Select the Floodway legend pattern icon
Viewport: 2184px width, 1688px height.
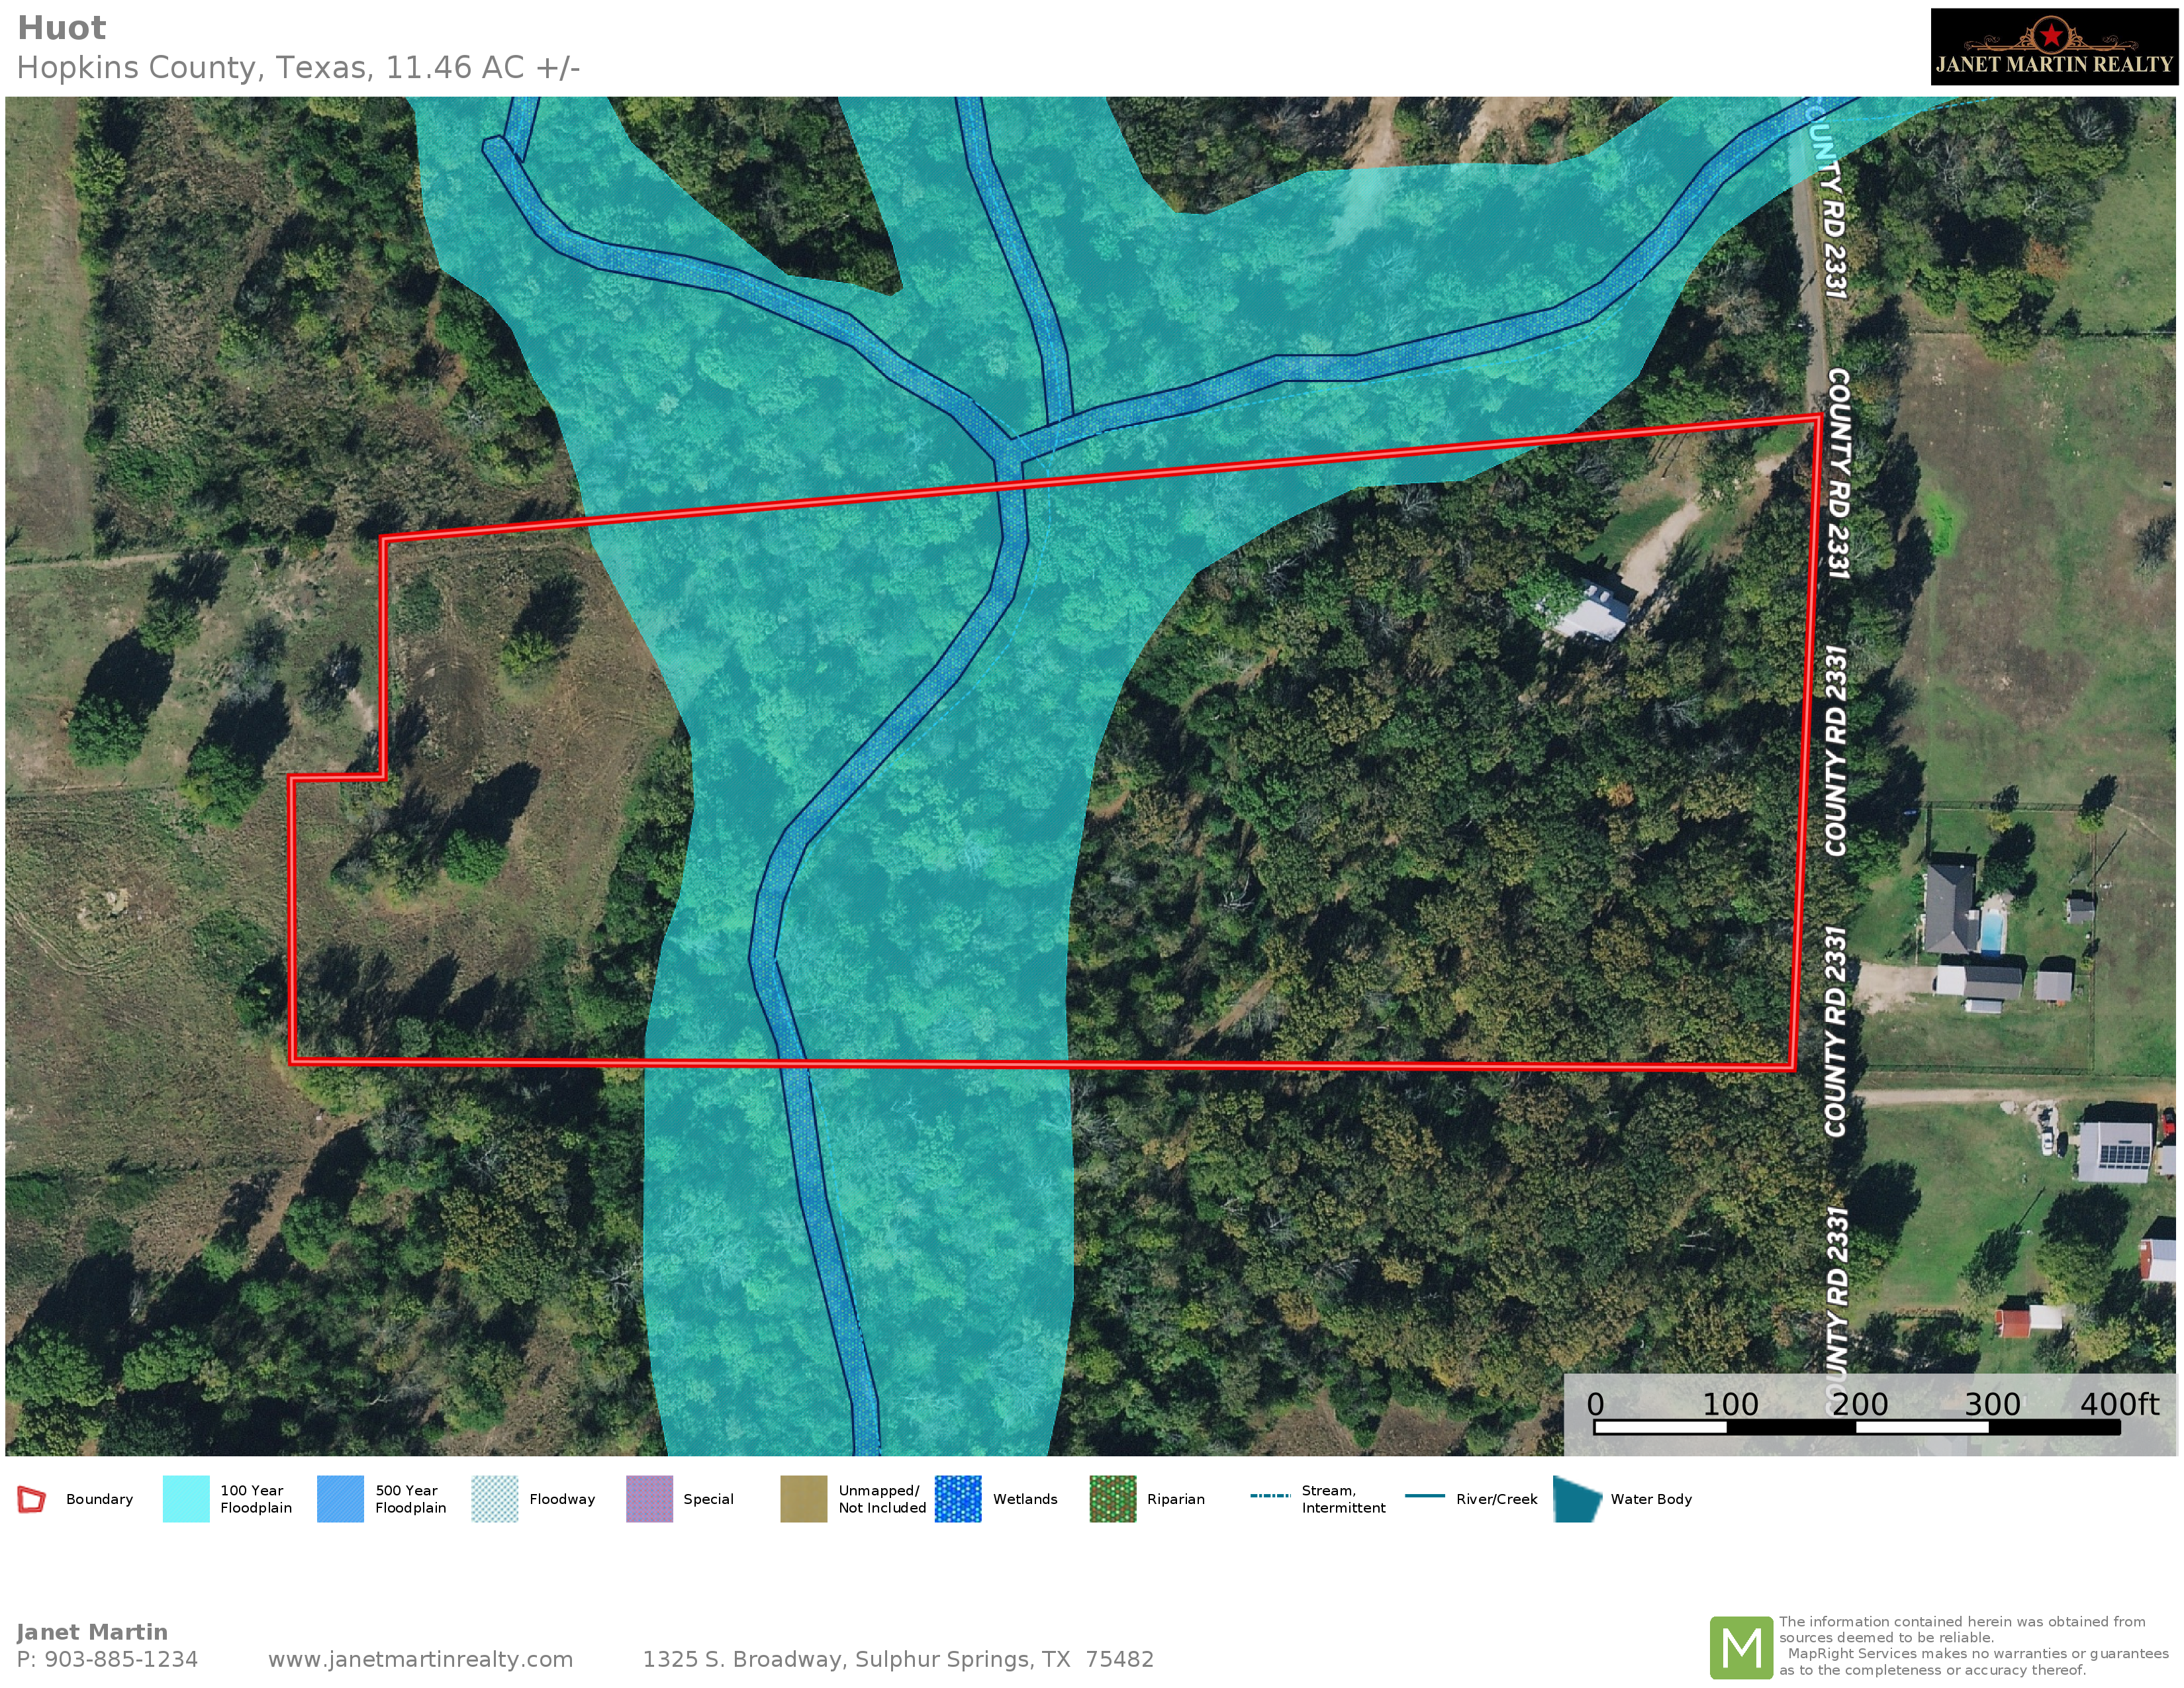(495, 1499)
